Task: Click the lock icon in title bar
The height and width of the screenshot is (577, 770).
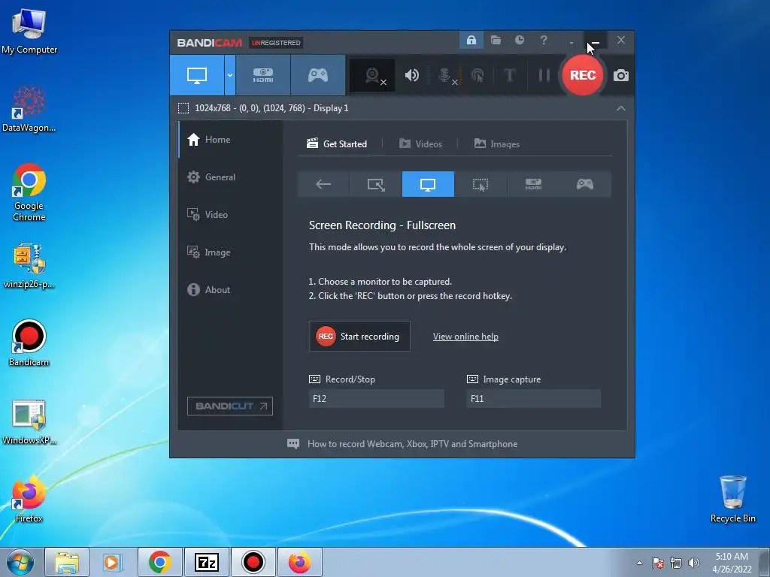Action: tap(471, 41)
